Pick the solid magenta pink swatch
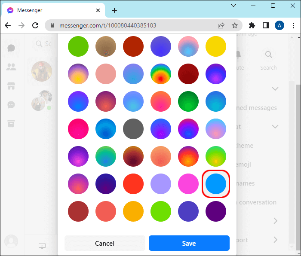 tap(188, 184)
